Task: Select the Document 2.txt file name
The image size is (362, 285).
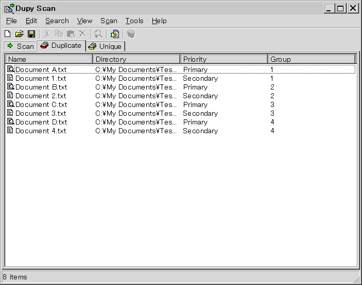Action: tap(41, 96)
